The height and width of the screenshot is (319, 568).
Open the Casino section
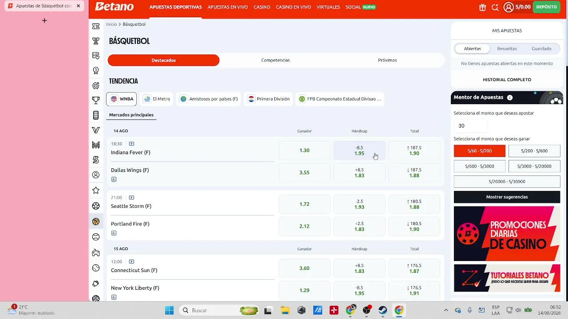pos(262,7)
